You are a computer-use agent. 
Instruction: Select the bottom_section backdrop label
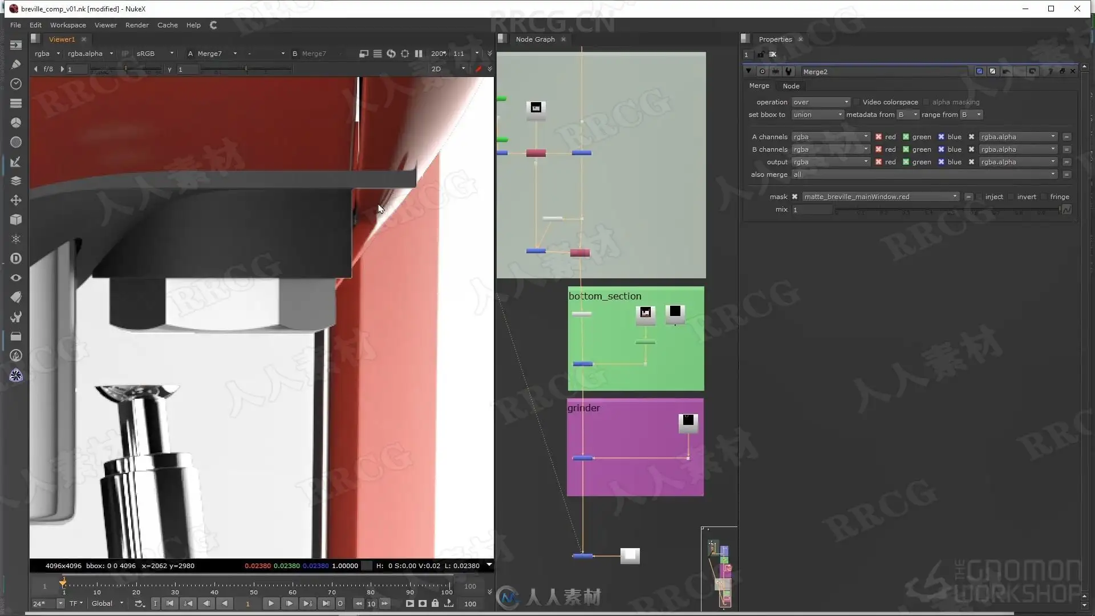(x=605, y=296)
